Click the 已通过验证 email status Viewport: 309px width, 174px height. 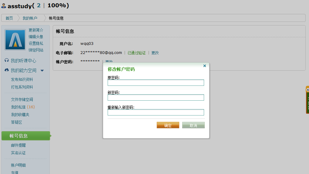(x=136, y=53)
